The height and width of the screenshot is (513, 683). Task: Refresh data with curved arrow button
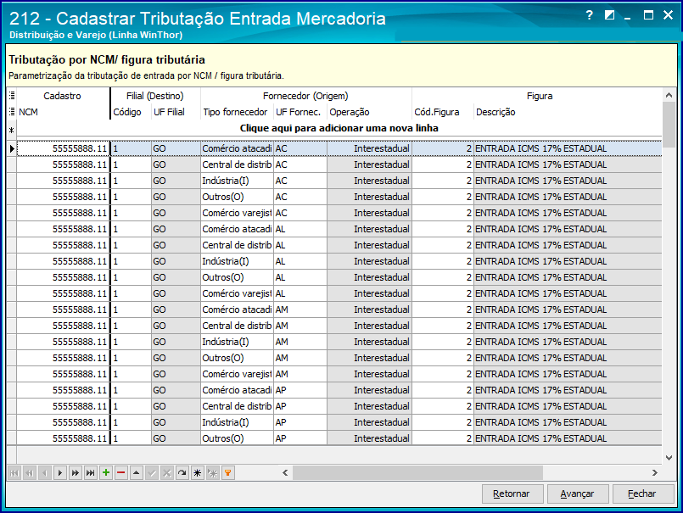click(182, 473)
